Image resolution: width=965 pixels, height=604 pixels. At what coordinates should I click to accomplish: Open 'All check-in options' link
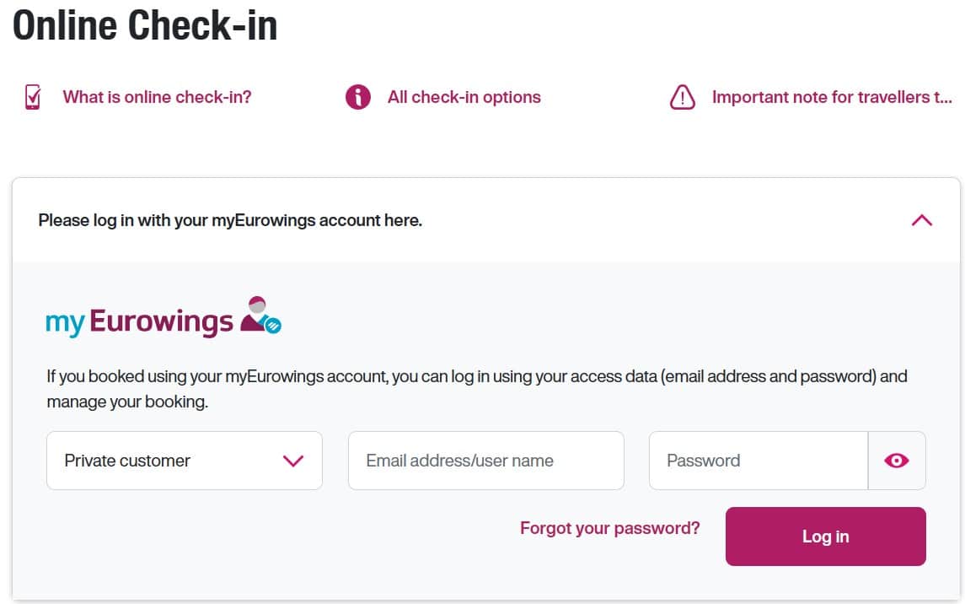464,97
